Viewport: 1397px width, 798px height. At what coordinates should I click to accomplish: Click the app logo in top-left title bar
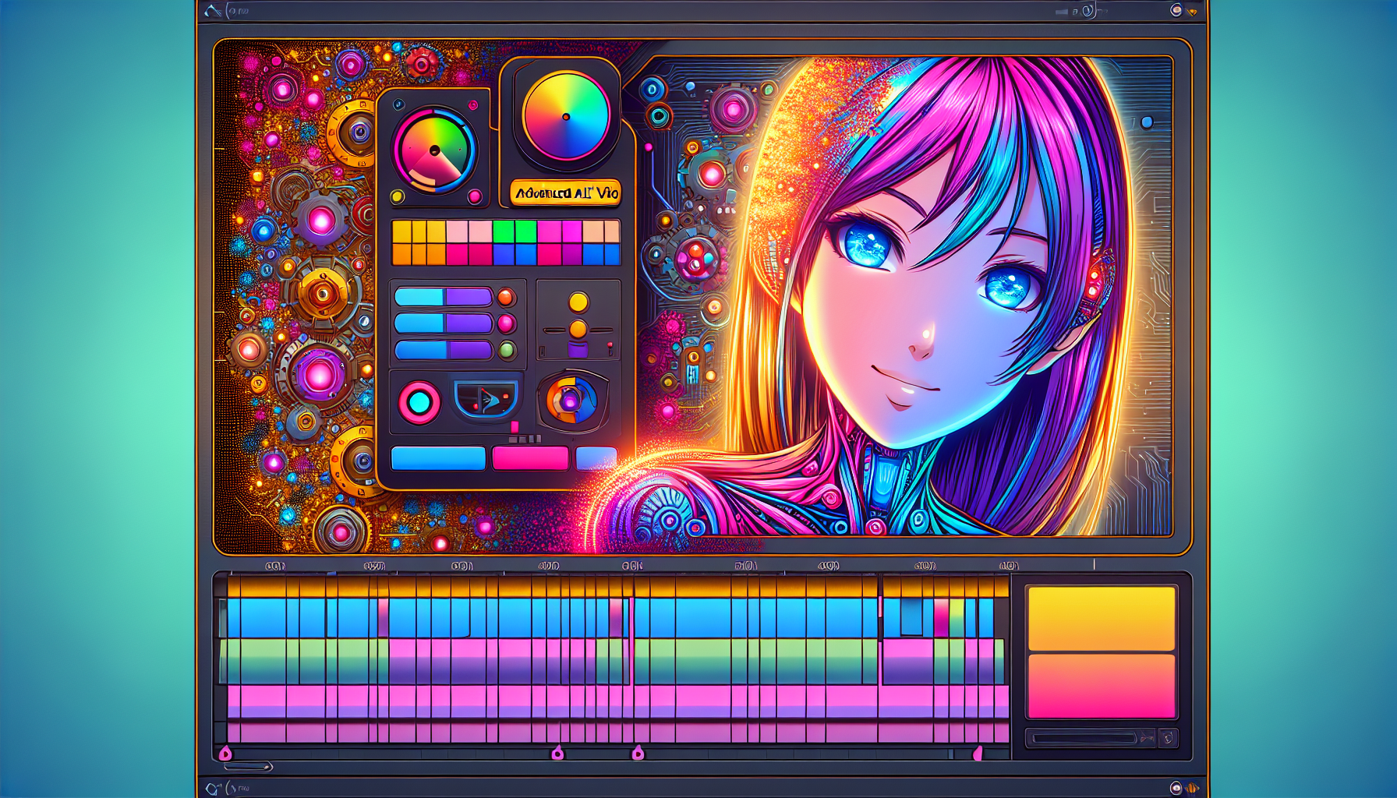click(213, 11)
